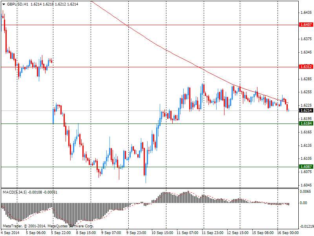Image resolution: width=314 pixels, height=236 pixels.
Task: Click the MACD(5,34,5) indicator label
Action: click(x=15, y=192)
